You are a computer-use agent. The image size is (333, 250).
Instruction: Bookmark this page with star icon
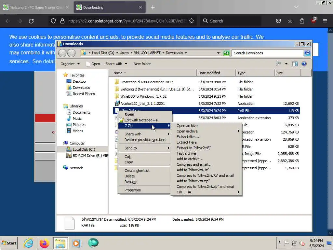(192, 21)
